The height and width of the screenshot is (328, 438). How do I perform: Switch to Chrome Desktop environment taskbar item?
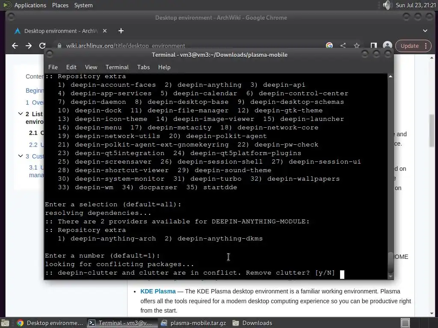tap(50, 323)
